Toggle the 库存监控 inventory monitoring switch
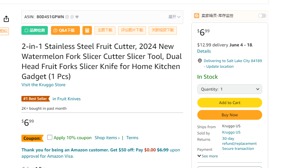 [x=262, y=16]
